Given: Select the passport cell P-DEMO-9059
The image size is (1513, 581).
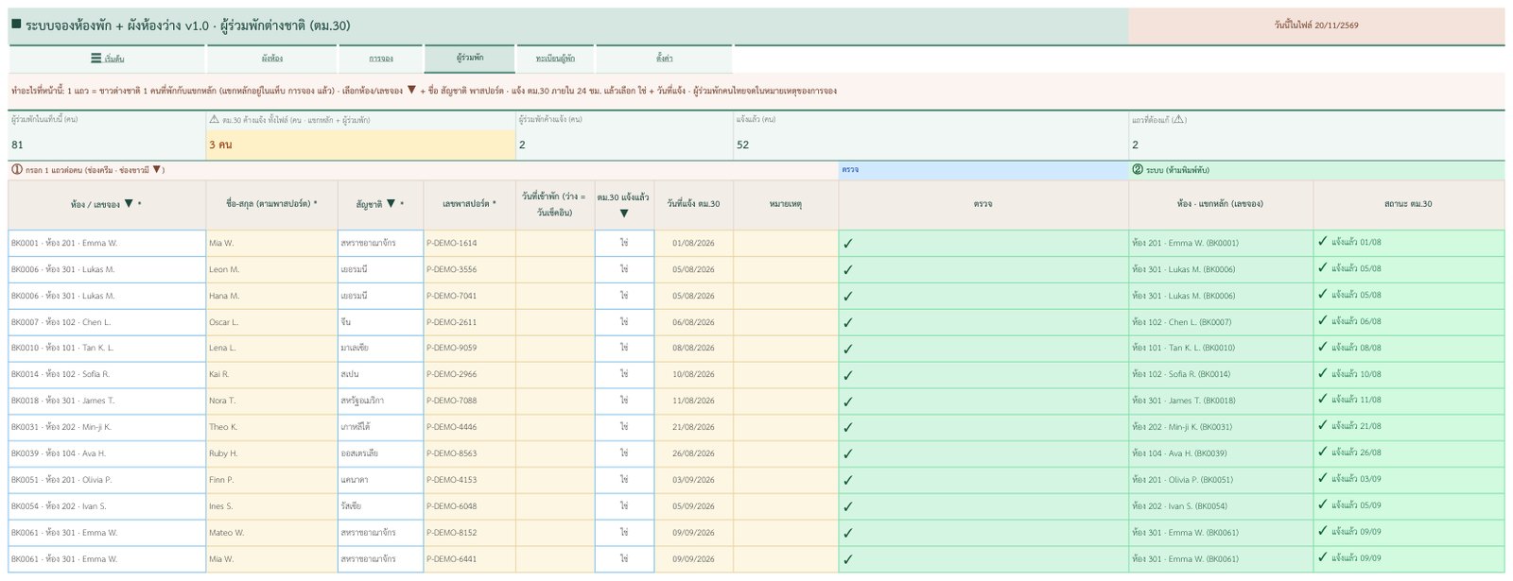Looking at the screenshot, I should coord(470,349).
